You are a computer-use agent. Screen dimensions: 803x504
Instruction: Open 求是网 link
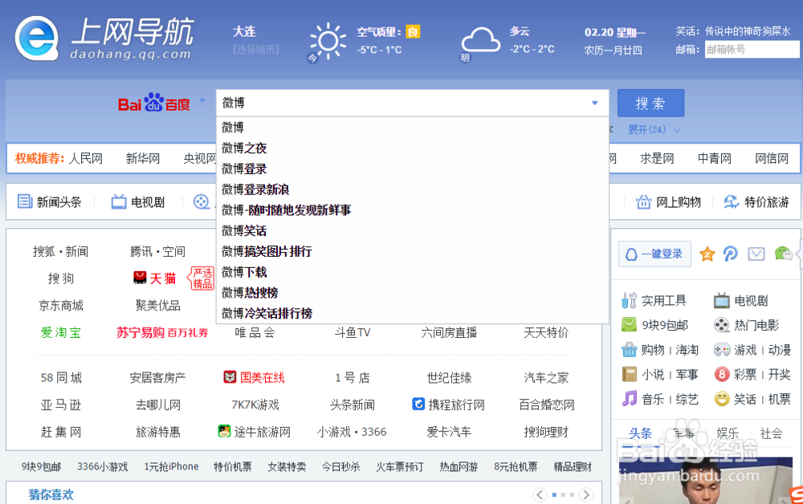point(657,158)
